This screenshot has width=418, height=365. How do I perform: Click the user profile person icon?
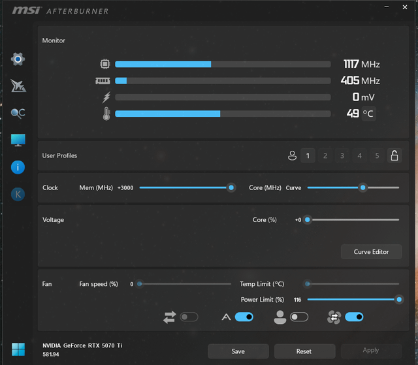tap(292, 155)
